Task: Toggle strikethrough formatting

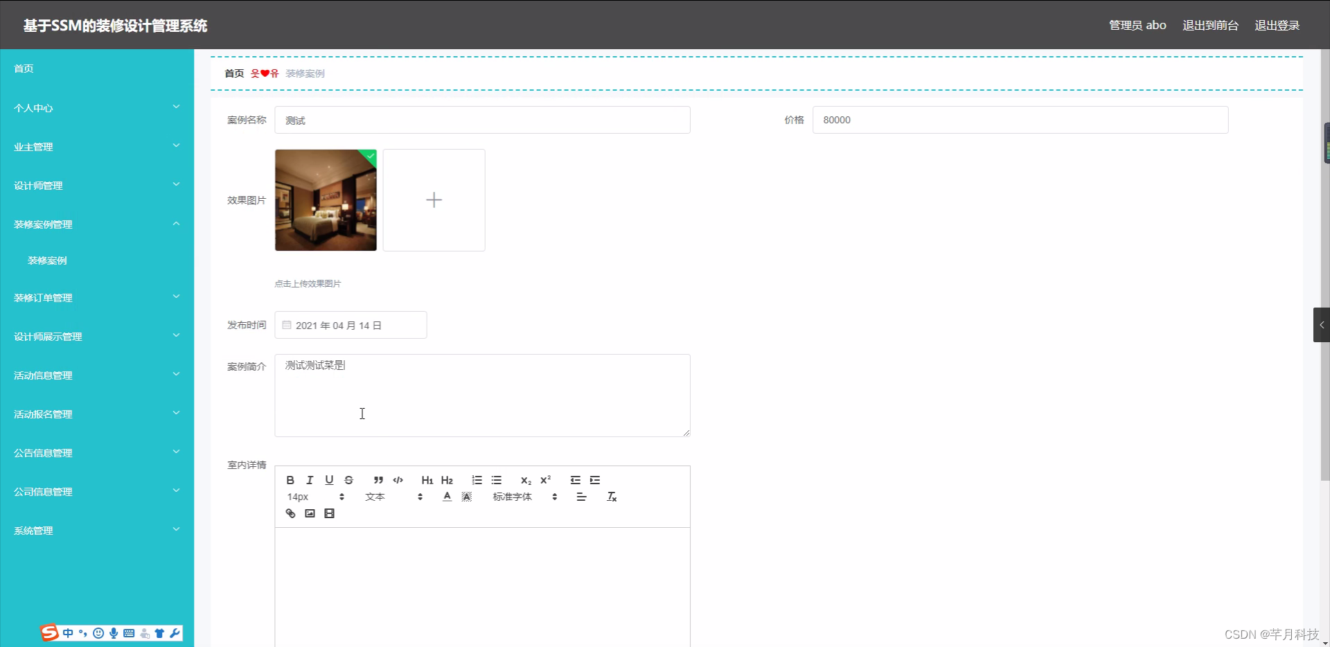Action: point(348,480)
